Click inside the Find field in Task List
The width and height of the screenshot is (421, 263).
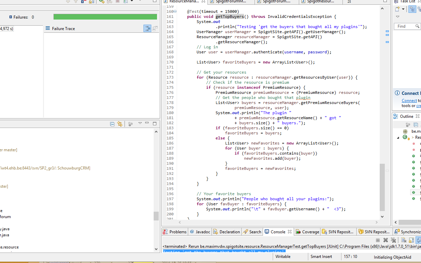point(405,26)
